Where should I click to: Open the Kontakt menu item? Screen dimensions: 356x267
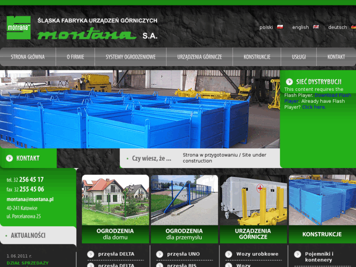tap(336, 57)
